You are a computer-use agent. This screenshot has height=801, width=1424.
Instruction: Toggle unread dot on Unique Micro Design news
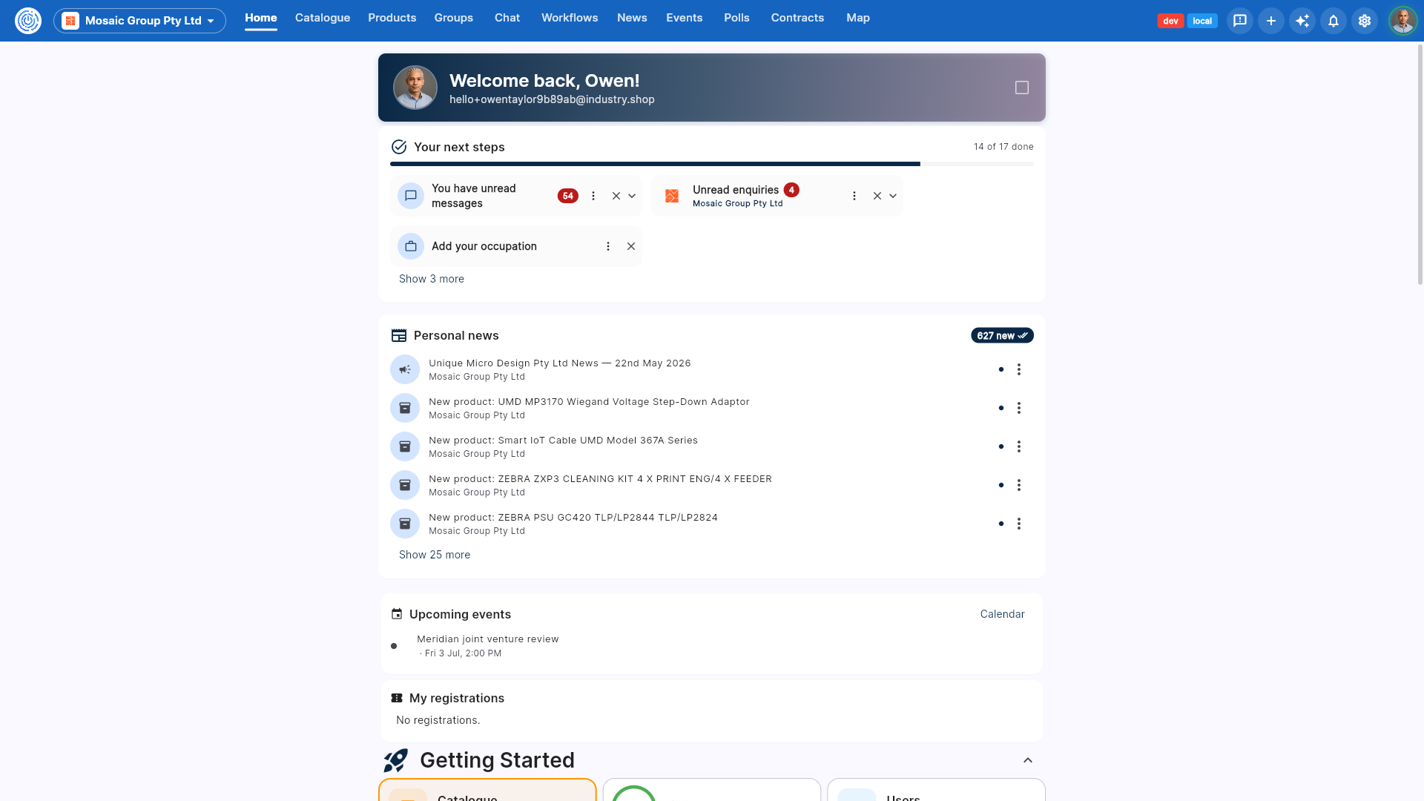(1001, 369)
